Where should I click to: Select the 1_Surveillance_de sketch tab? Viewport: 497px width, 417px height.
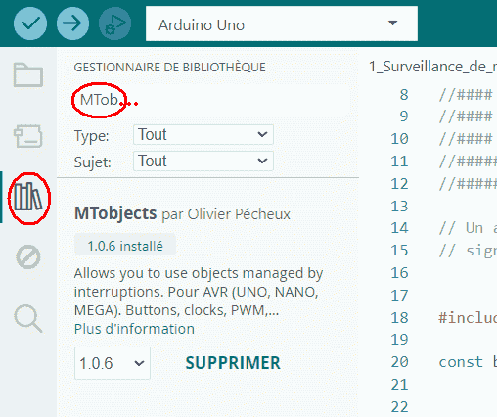432,67
